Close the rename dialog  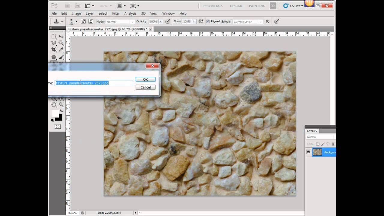pyautogui.click(x=152, y=65)
